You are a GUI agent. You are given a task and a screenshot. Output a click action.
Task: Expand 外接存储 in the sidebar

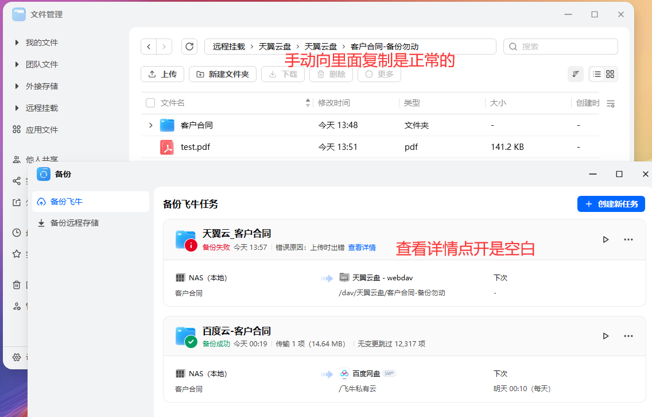coord(17,86)
